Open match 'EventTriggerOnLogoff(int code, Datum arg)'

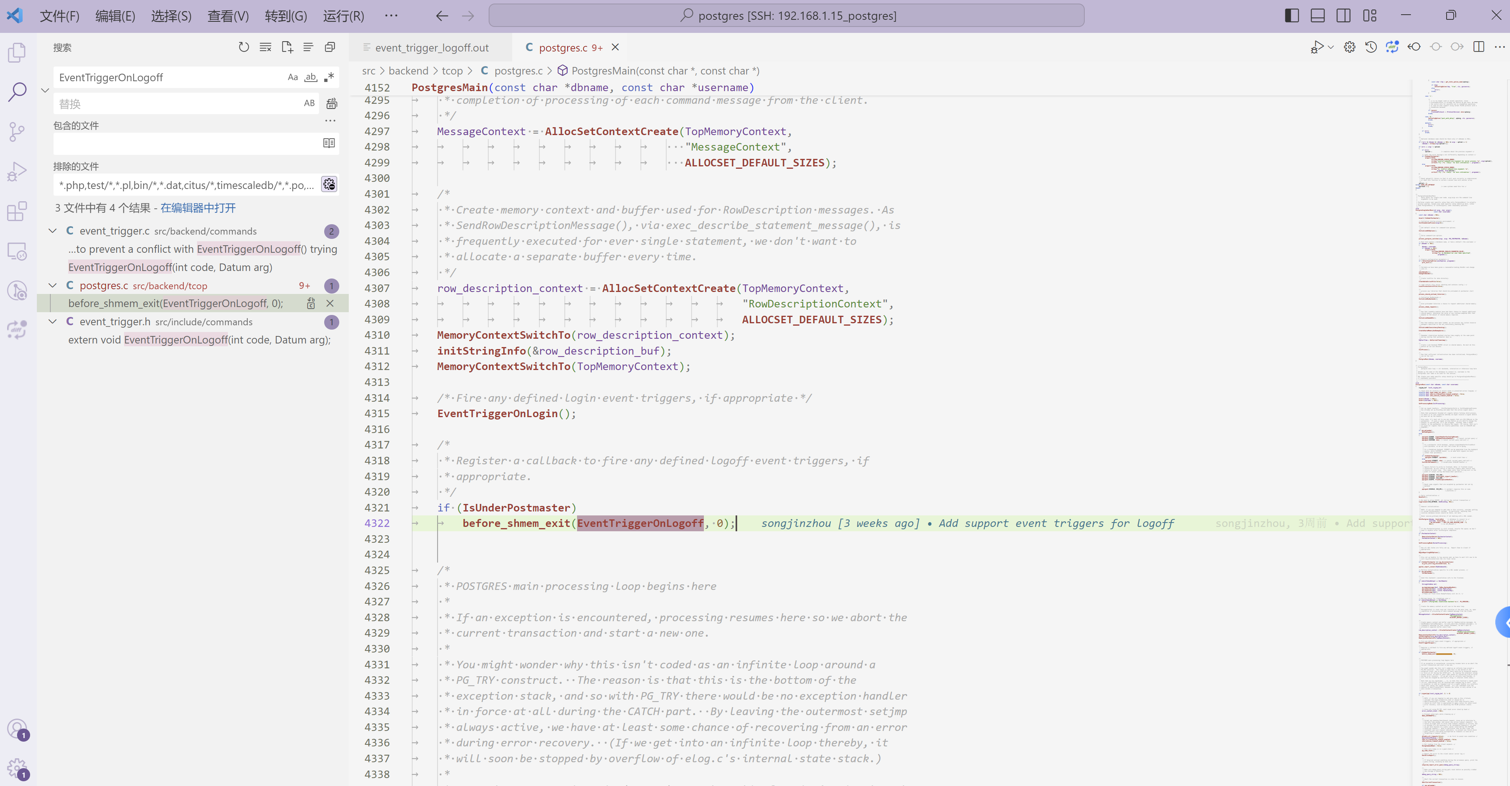[x=170, y=267]
